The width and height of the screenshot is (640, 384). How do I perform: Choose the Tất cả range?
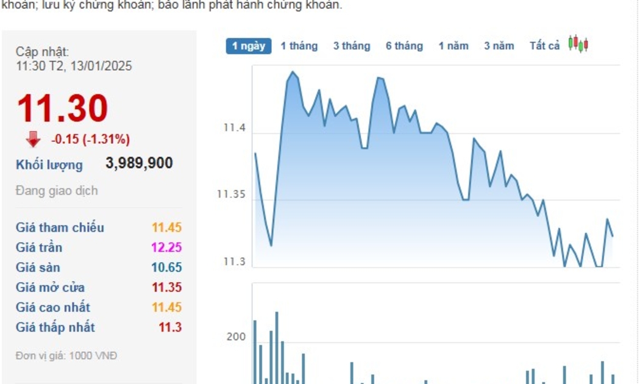[544, 46]
